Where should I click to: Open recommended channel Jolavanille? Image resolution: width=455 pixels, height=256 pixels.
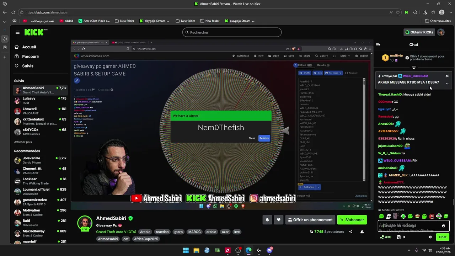[x=40, y=160]
